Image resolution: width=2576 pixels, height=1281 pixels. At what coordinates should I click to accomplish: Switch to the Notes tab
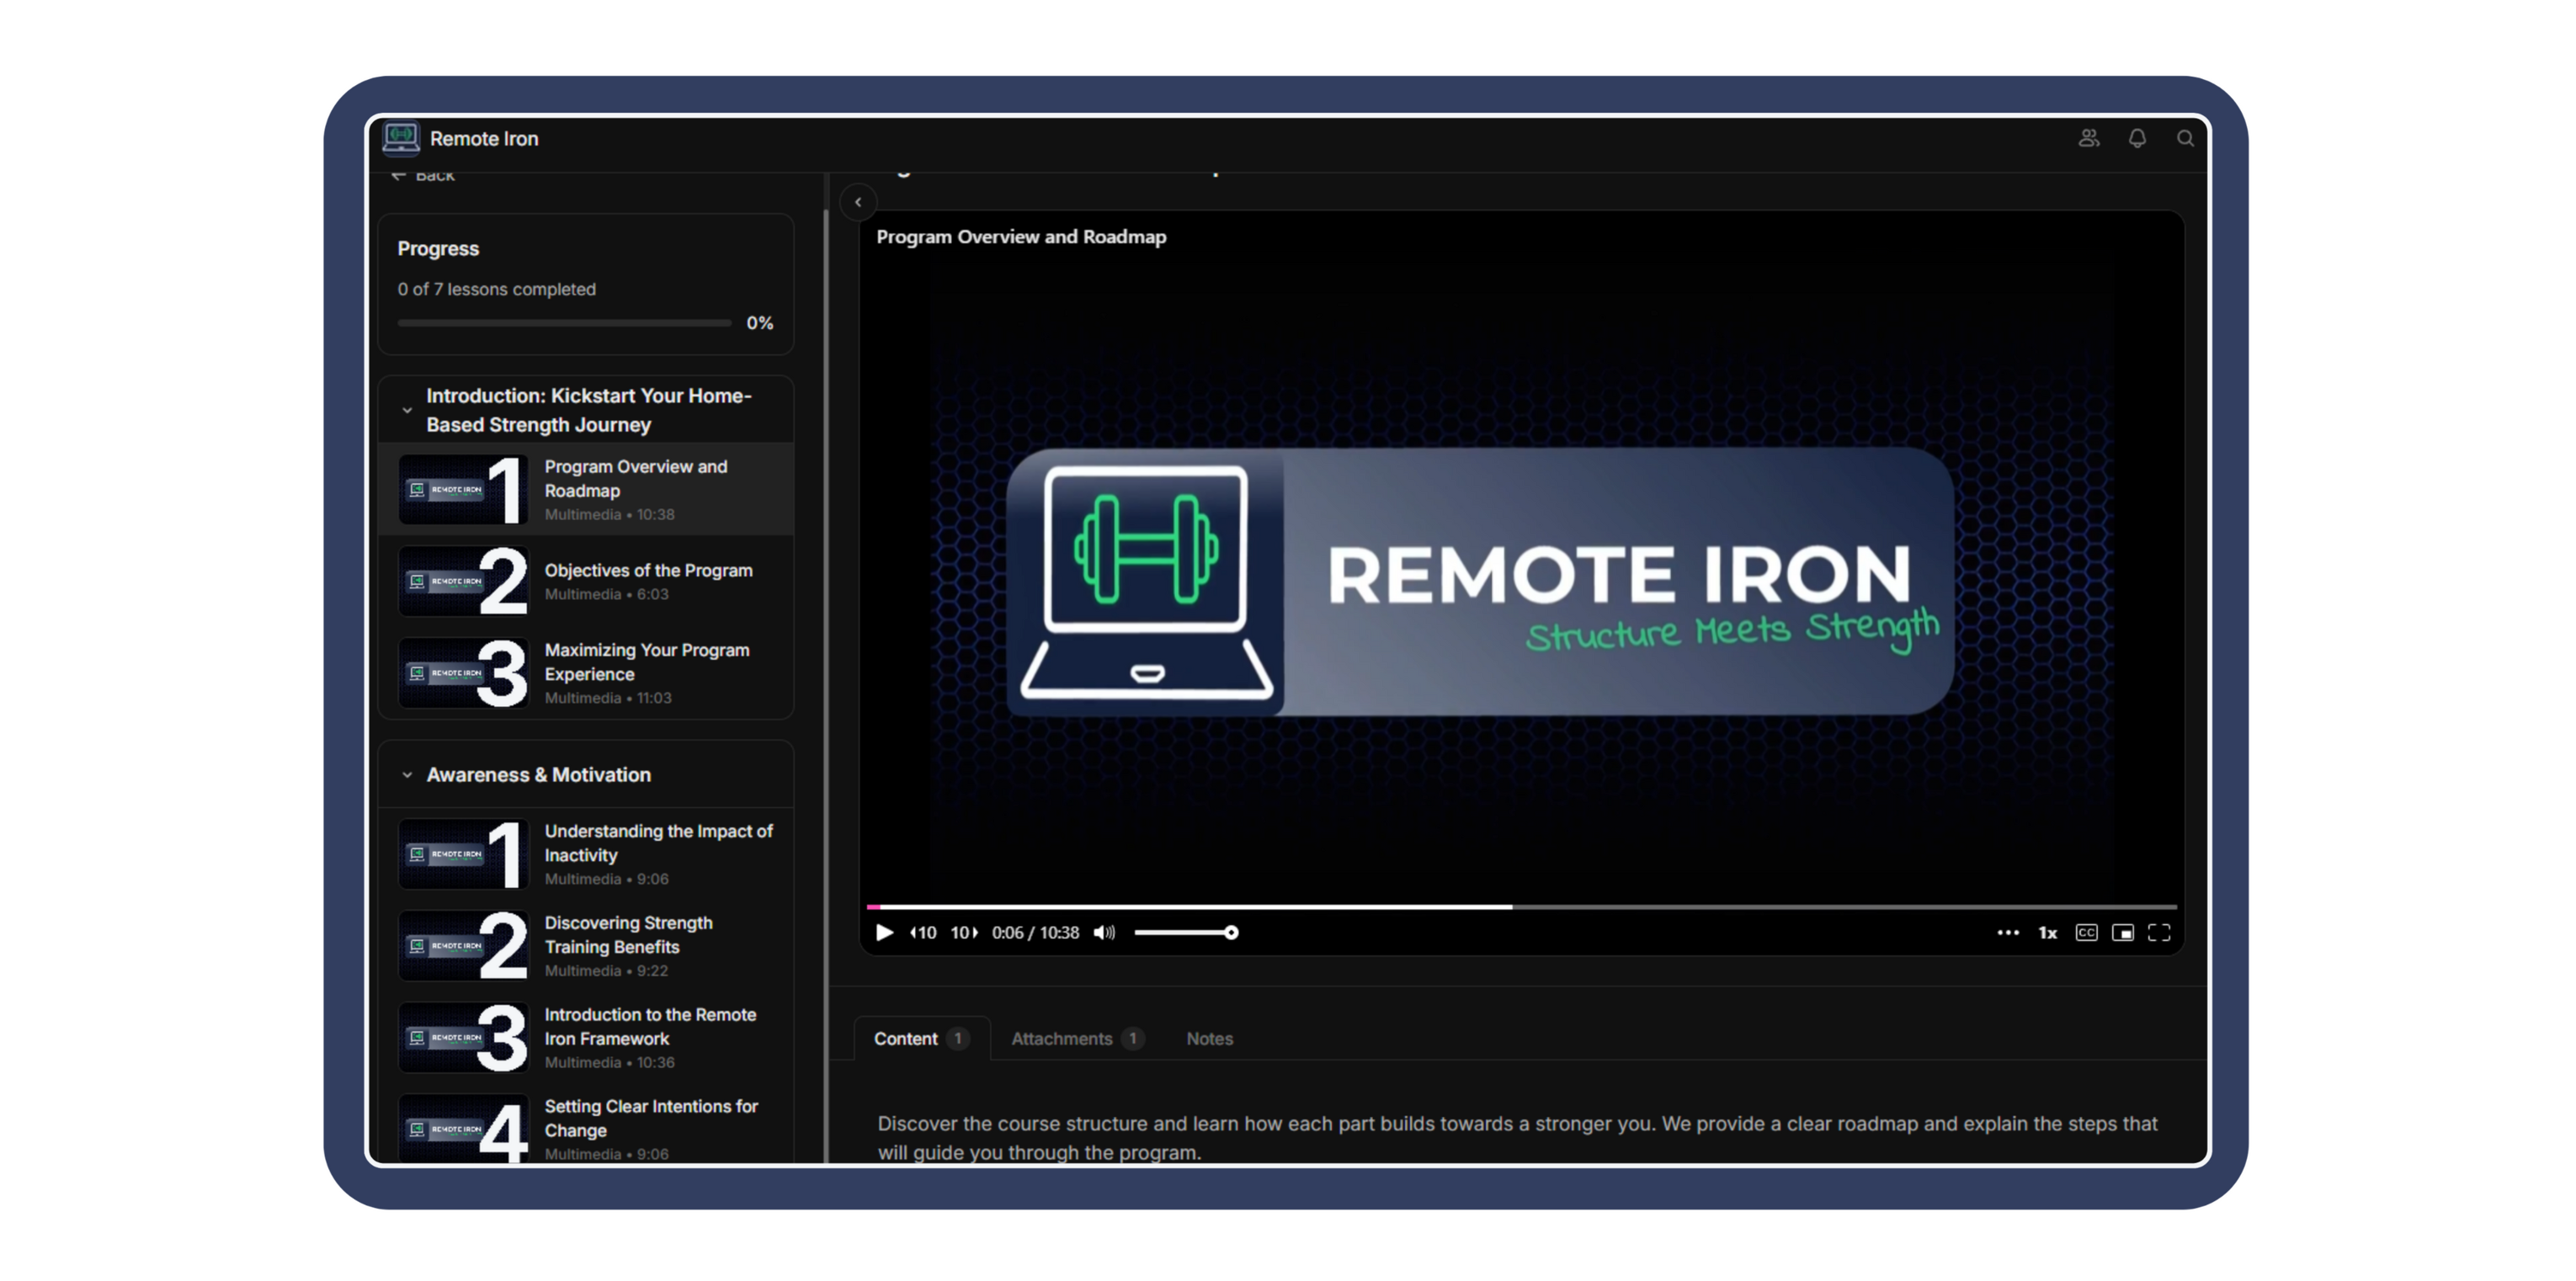click(1209, 1039)
